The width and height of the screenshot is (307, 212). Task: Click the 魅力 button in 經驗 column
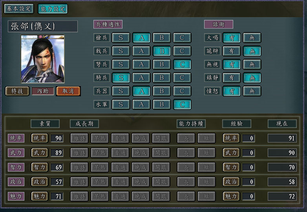pos(231,196)
